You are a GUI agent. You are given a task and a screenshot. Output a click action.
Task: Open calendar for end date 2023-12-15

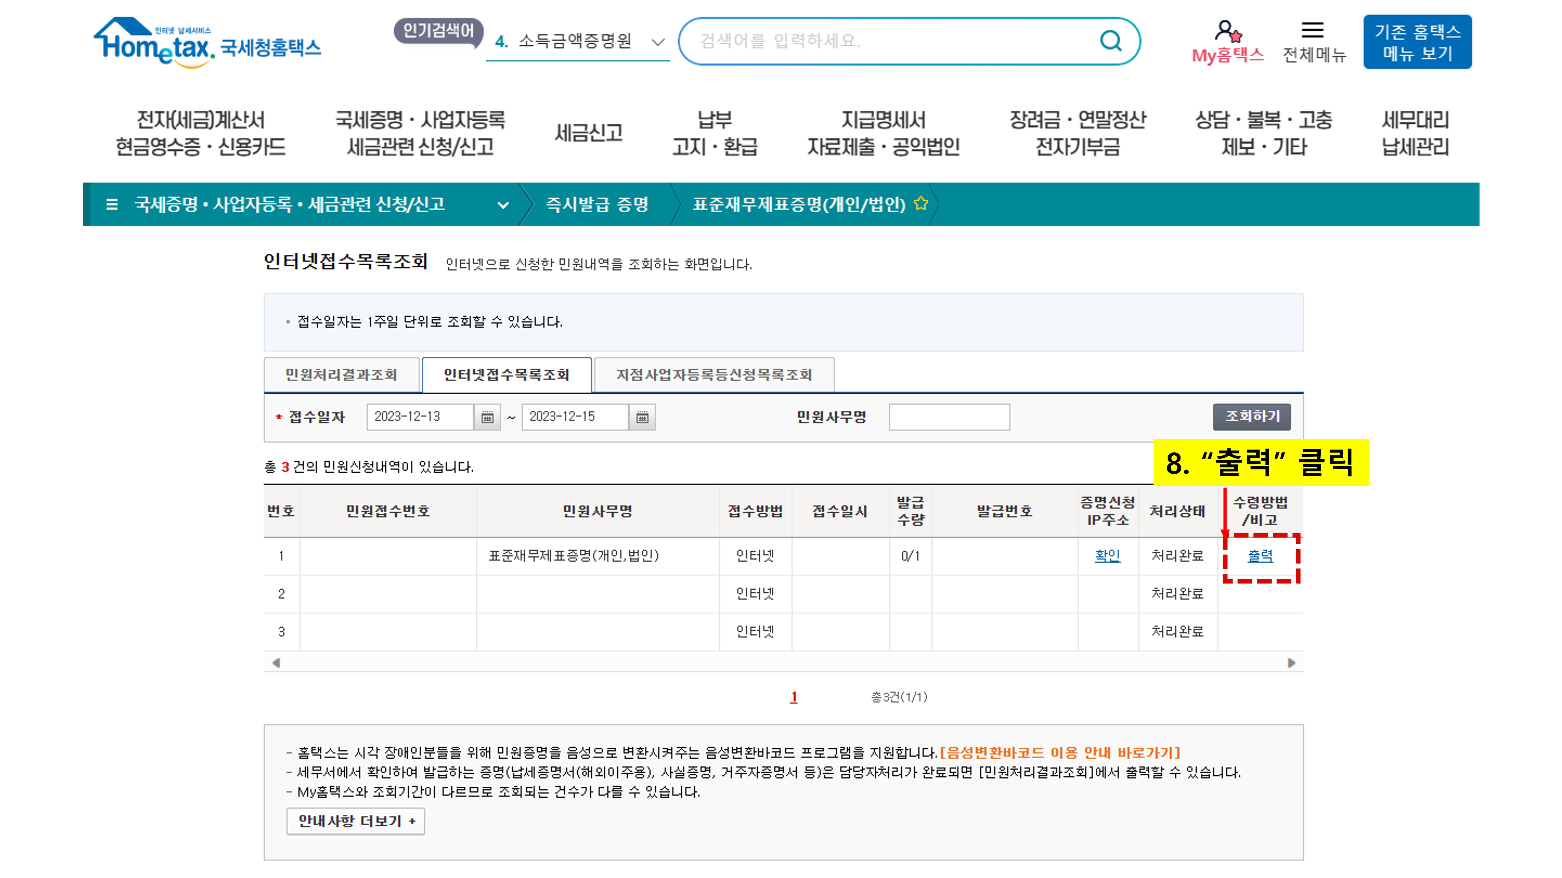click(642, 417)
